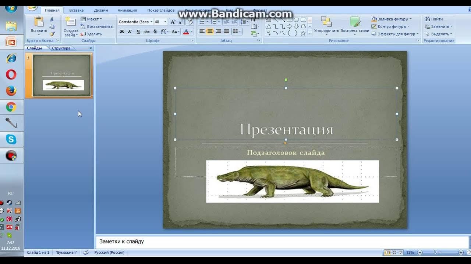Open the Макет layout dropdown

pyautogui.click(x=91, y=19)
